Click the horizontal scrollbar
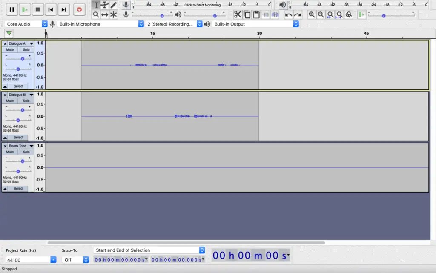This screenshot has height=273, width=436. point(186,243)
